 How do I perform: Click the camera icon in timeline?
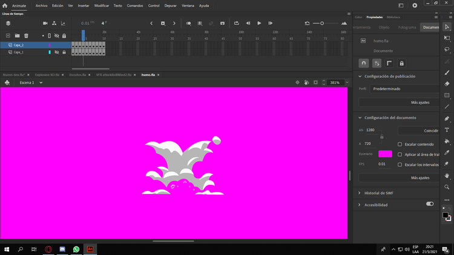(x=45, y=23)
